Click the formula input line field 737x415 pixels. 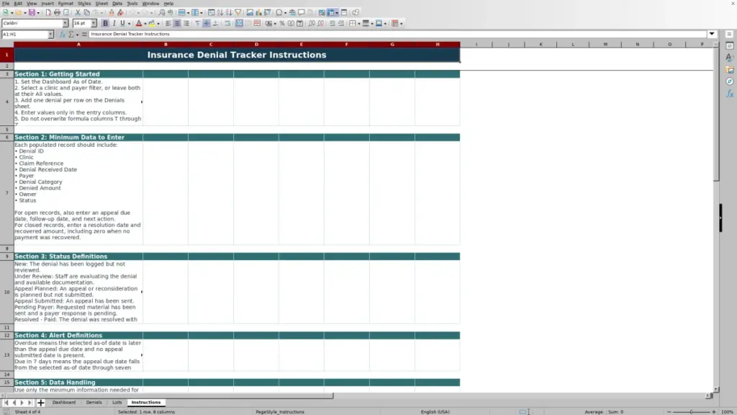click(397, 34)
